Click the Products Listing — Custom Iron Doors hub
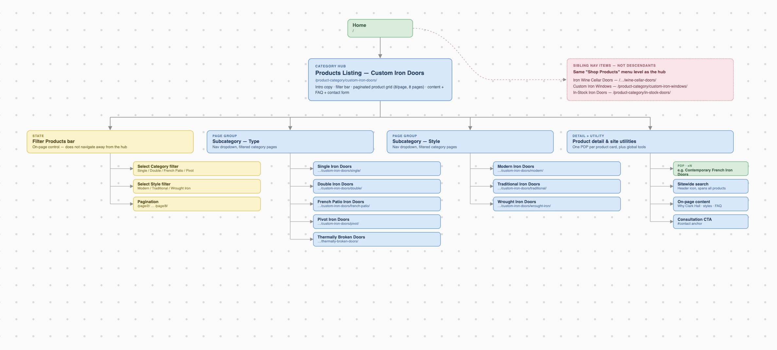Screen dimensions: 777x350 tap(380, 79)
